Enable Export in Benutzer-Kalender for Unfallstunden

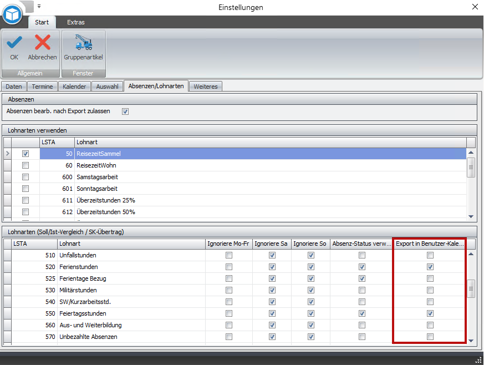(430, 255)
